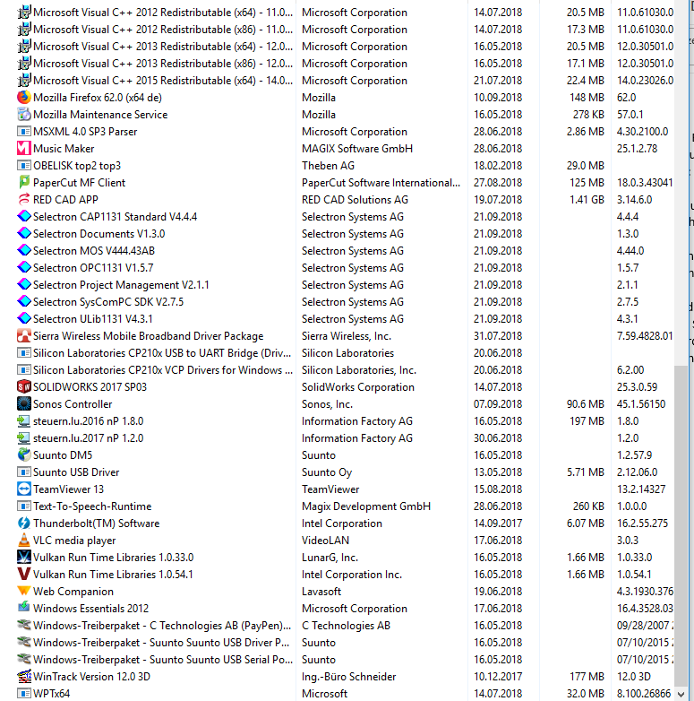Click publisher Ing.-Büro Schneider
Viewport: 694px width, 701px height.
click(x=348, y=677)
